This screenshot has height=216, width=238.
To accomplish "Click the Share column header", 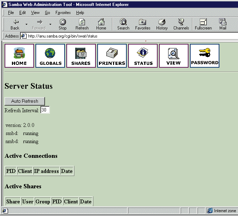I will (13, 202).
